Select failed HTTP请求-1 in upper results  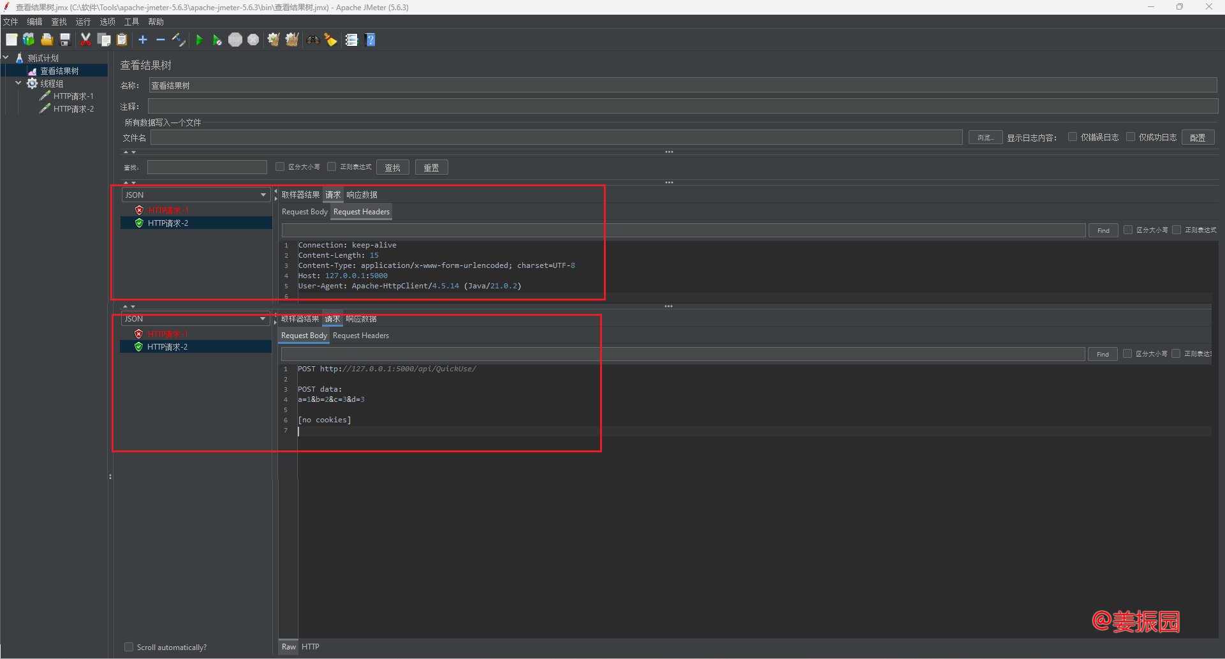(x=168, y=211)
